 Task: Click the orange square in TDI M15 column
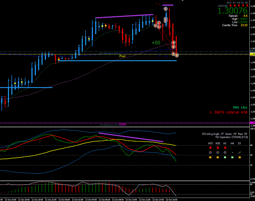click(x=210, y=157)
